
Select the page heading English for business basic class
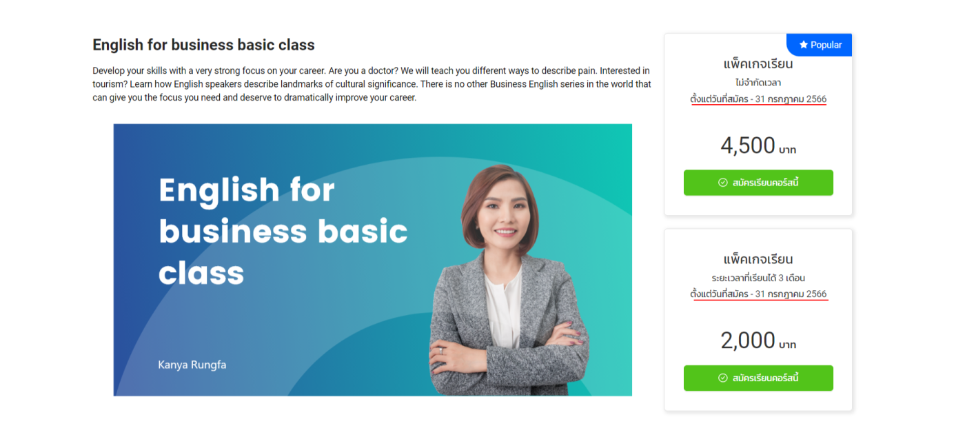point(203,45)
